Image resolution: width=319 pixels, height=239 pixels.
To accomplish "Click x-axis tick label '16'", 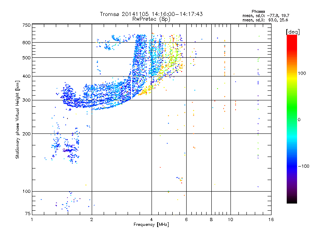I will [271, 219].
